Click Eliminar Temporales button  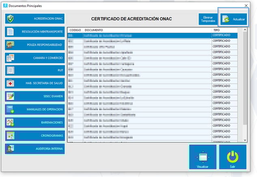coord(208,19)
